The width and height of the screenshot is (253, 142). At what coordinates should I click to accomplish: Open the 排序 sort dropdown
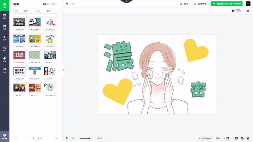click(55, 4)
